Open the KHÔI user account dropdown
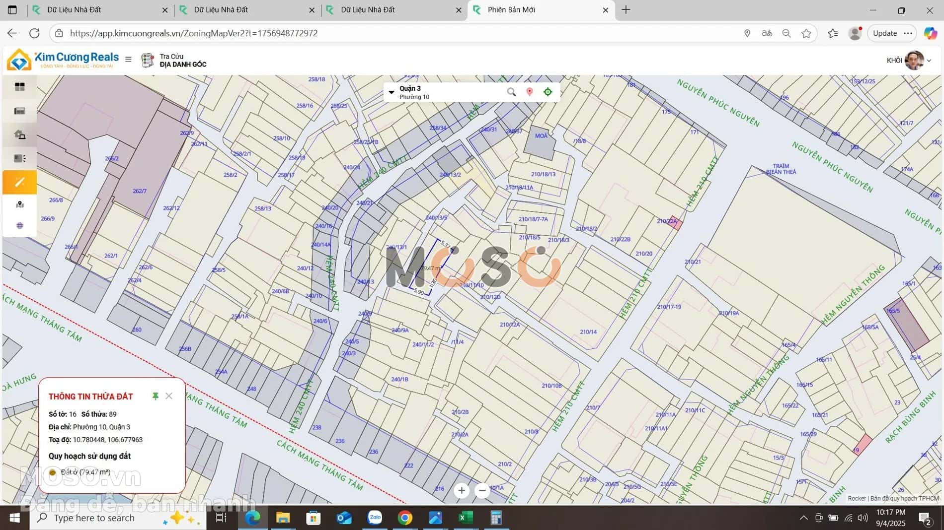 click(x=909, y=60)
